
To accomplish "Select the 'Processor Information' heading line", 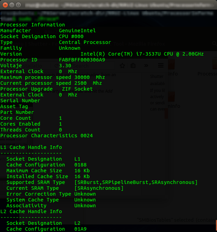I will [x=33, y=25].
